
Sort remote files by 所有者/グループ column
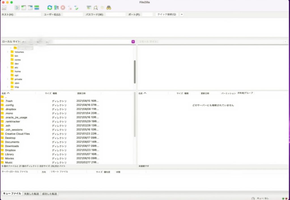tap(245, 93)
